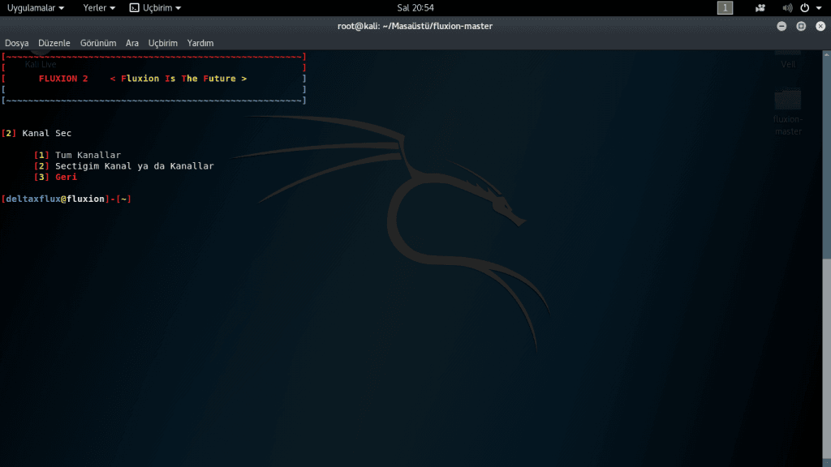This screenshot has height=467, width=831.
Task: Click the clock showing Sal 20:54
Action: pyautogui.click(x=415, y=8)
